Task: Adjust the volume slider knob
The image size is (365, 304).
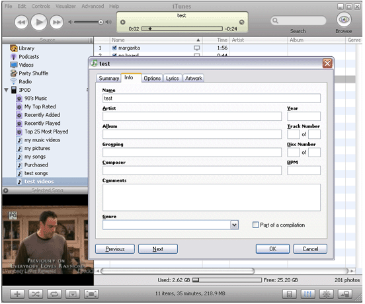Action: [x=101, y=22]
